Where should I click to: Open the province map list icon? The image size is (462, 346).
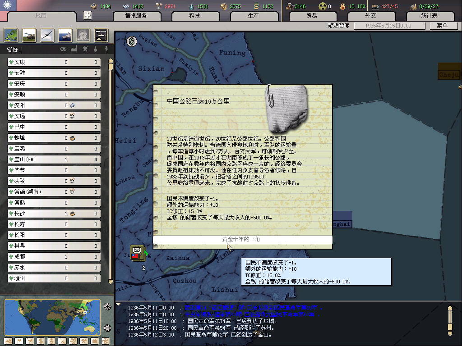tap(11, 35)
